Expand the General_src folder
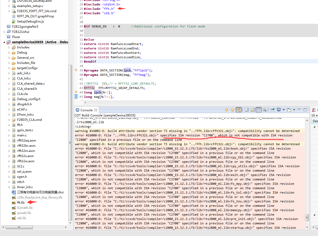Image resolution: width=318 pixels, height=236 pixels. pyautogui.click(x=9, y=58)
